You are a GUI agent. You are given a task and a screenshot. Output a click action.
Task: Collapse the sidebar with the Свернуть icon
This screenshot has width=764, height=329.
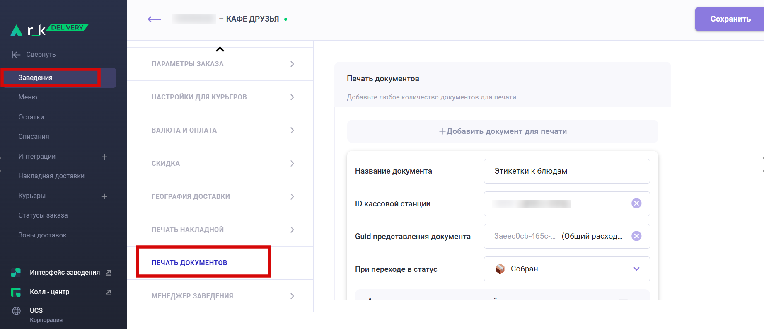coord(16,55)
